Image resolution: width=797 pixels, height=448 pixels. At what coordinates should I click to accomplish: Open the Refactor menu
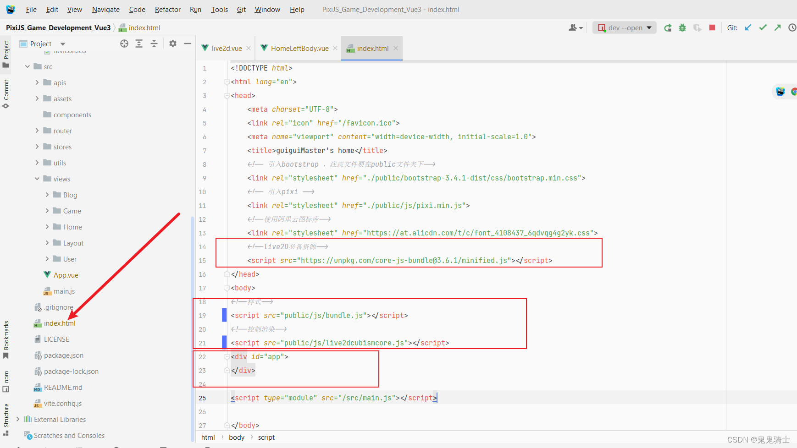click(x=168, y=9)
